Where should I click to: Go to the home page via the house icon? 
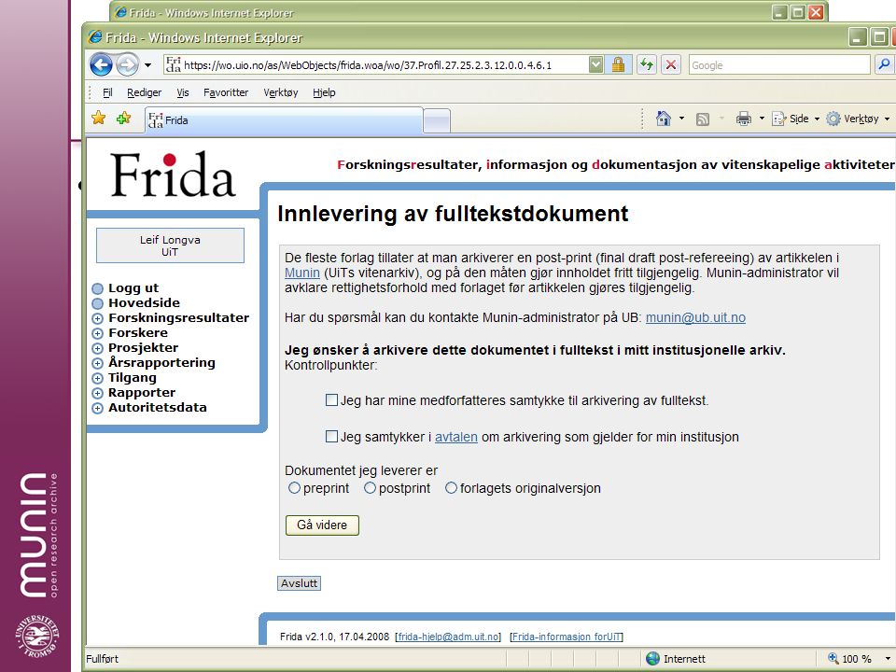click(x=664, y=119)
